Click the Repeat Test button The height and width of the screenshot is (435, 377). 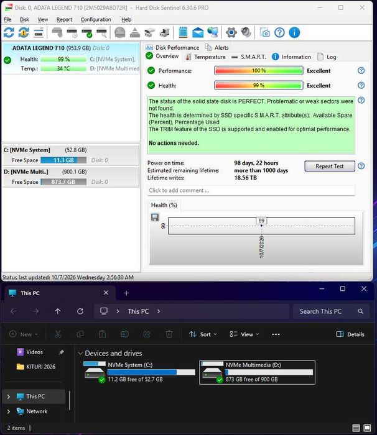point(330,166)
